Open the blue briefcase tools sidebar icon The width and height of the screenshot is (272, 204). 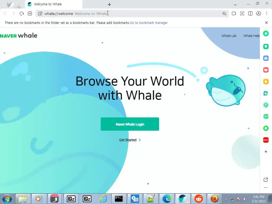(266, 58)
